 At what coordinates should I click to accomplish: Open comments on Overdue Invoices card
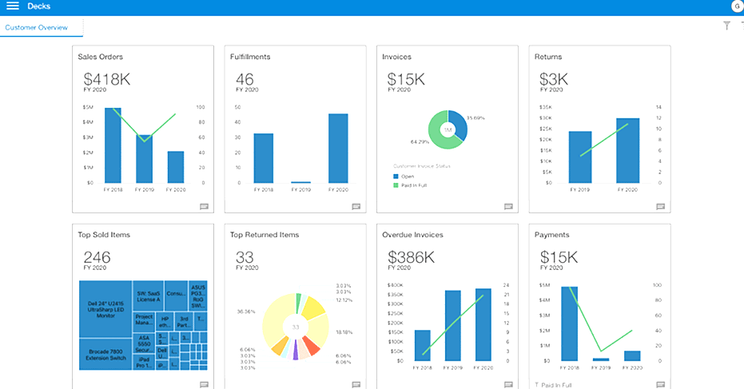tap(508, 384)
